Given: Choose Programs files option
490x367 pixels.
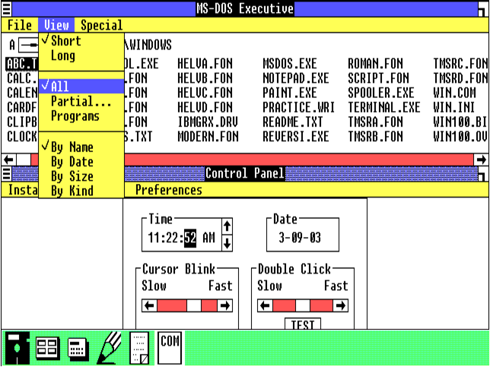Looking at the screenshot, I should (81, 115).
